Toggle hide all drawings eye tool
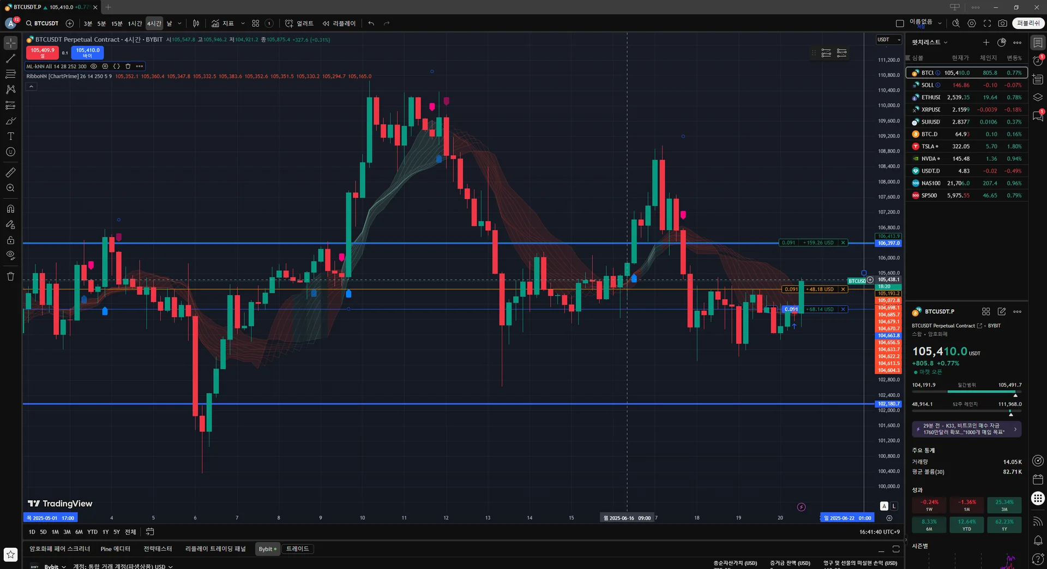The width and height of the screenshot is (1047, 569). click(10, 255)
